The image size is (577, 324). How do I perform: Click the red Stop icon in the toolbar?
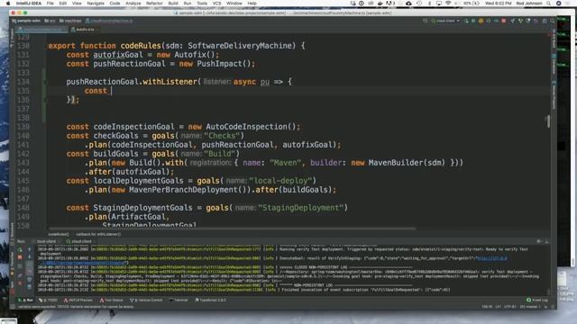503,21
